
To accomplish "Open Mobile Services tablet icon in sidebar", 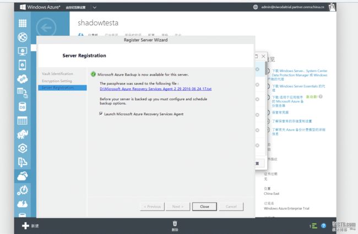I will coord(23,65).
